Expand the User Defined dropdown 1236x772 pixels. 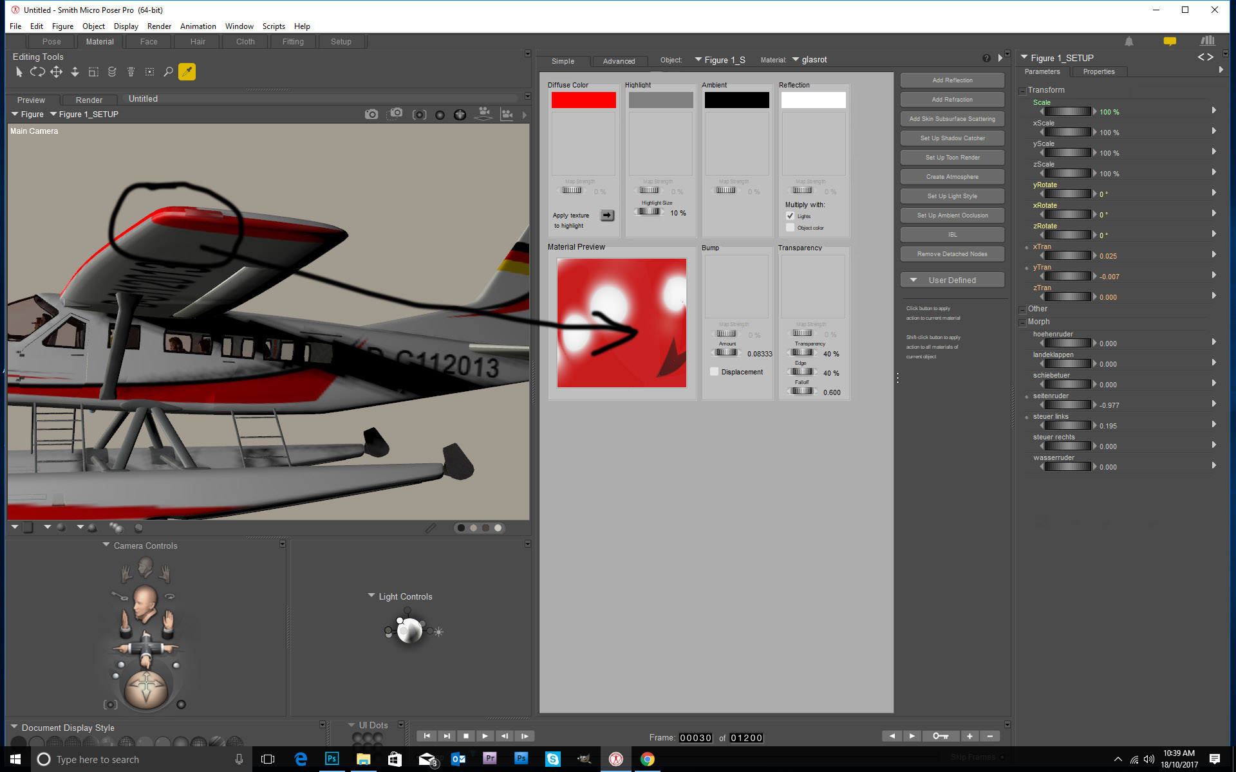coord(952,280)
